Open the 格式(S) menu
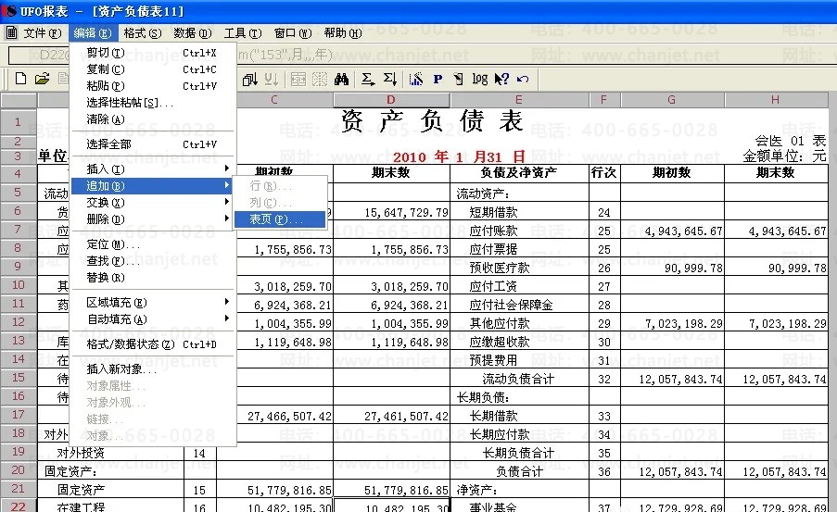 (x=143, y=33)
